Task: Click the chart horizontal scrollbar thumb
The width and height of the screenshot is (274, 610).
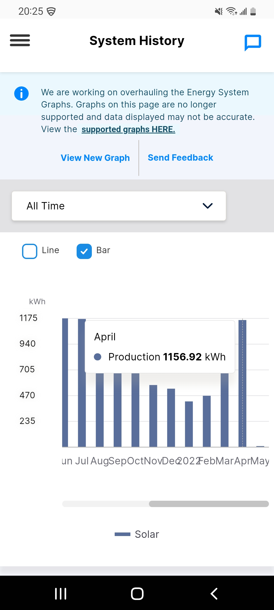Action: point(209,504)
